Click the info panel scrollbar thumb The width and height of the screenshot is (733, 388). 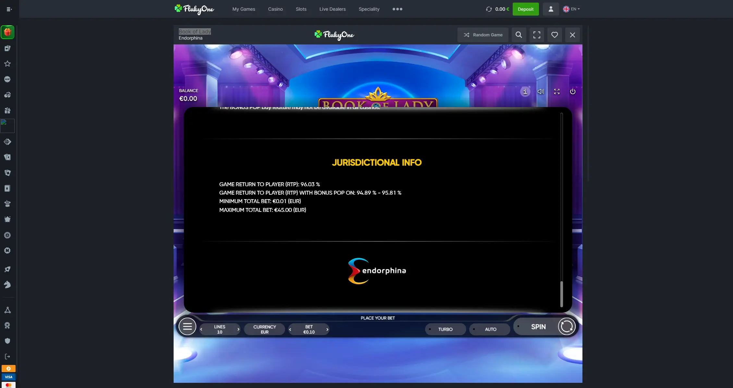561,294
